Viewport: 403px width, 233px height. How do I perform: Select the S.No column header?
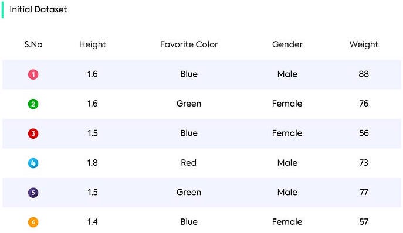pyautogui.click(x=33, y=44)
